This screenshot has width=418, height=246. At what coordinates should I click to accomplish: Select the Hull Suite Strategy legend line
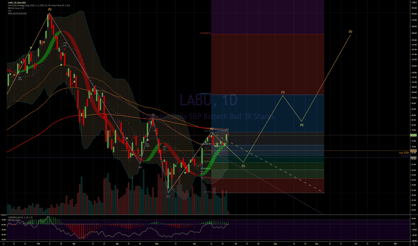tap(39, 5)
